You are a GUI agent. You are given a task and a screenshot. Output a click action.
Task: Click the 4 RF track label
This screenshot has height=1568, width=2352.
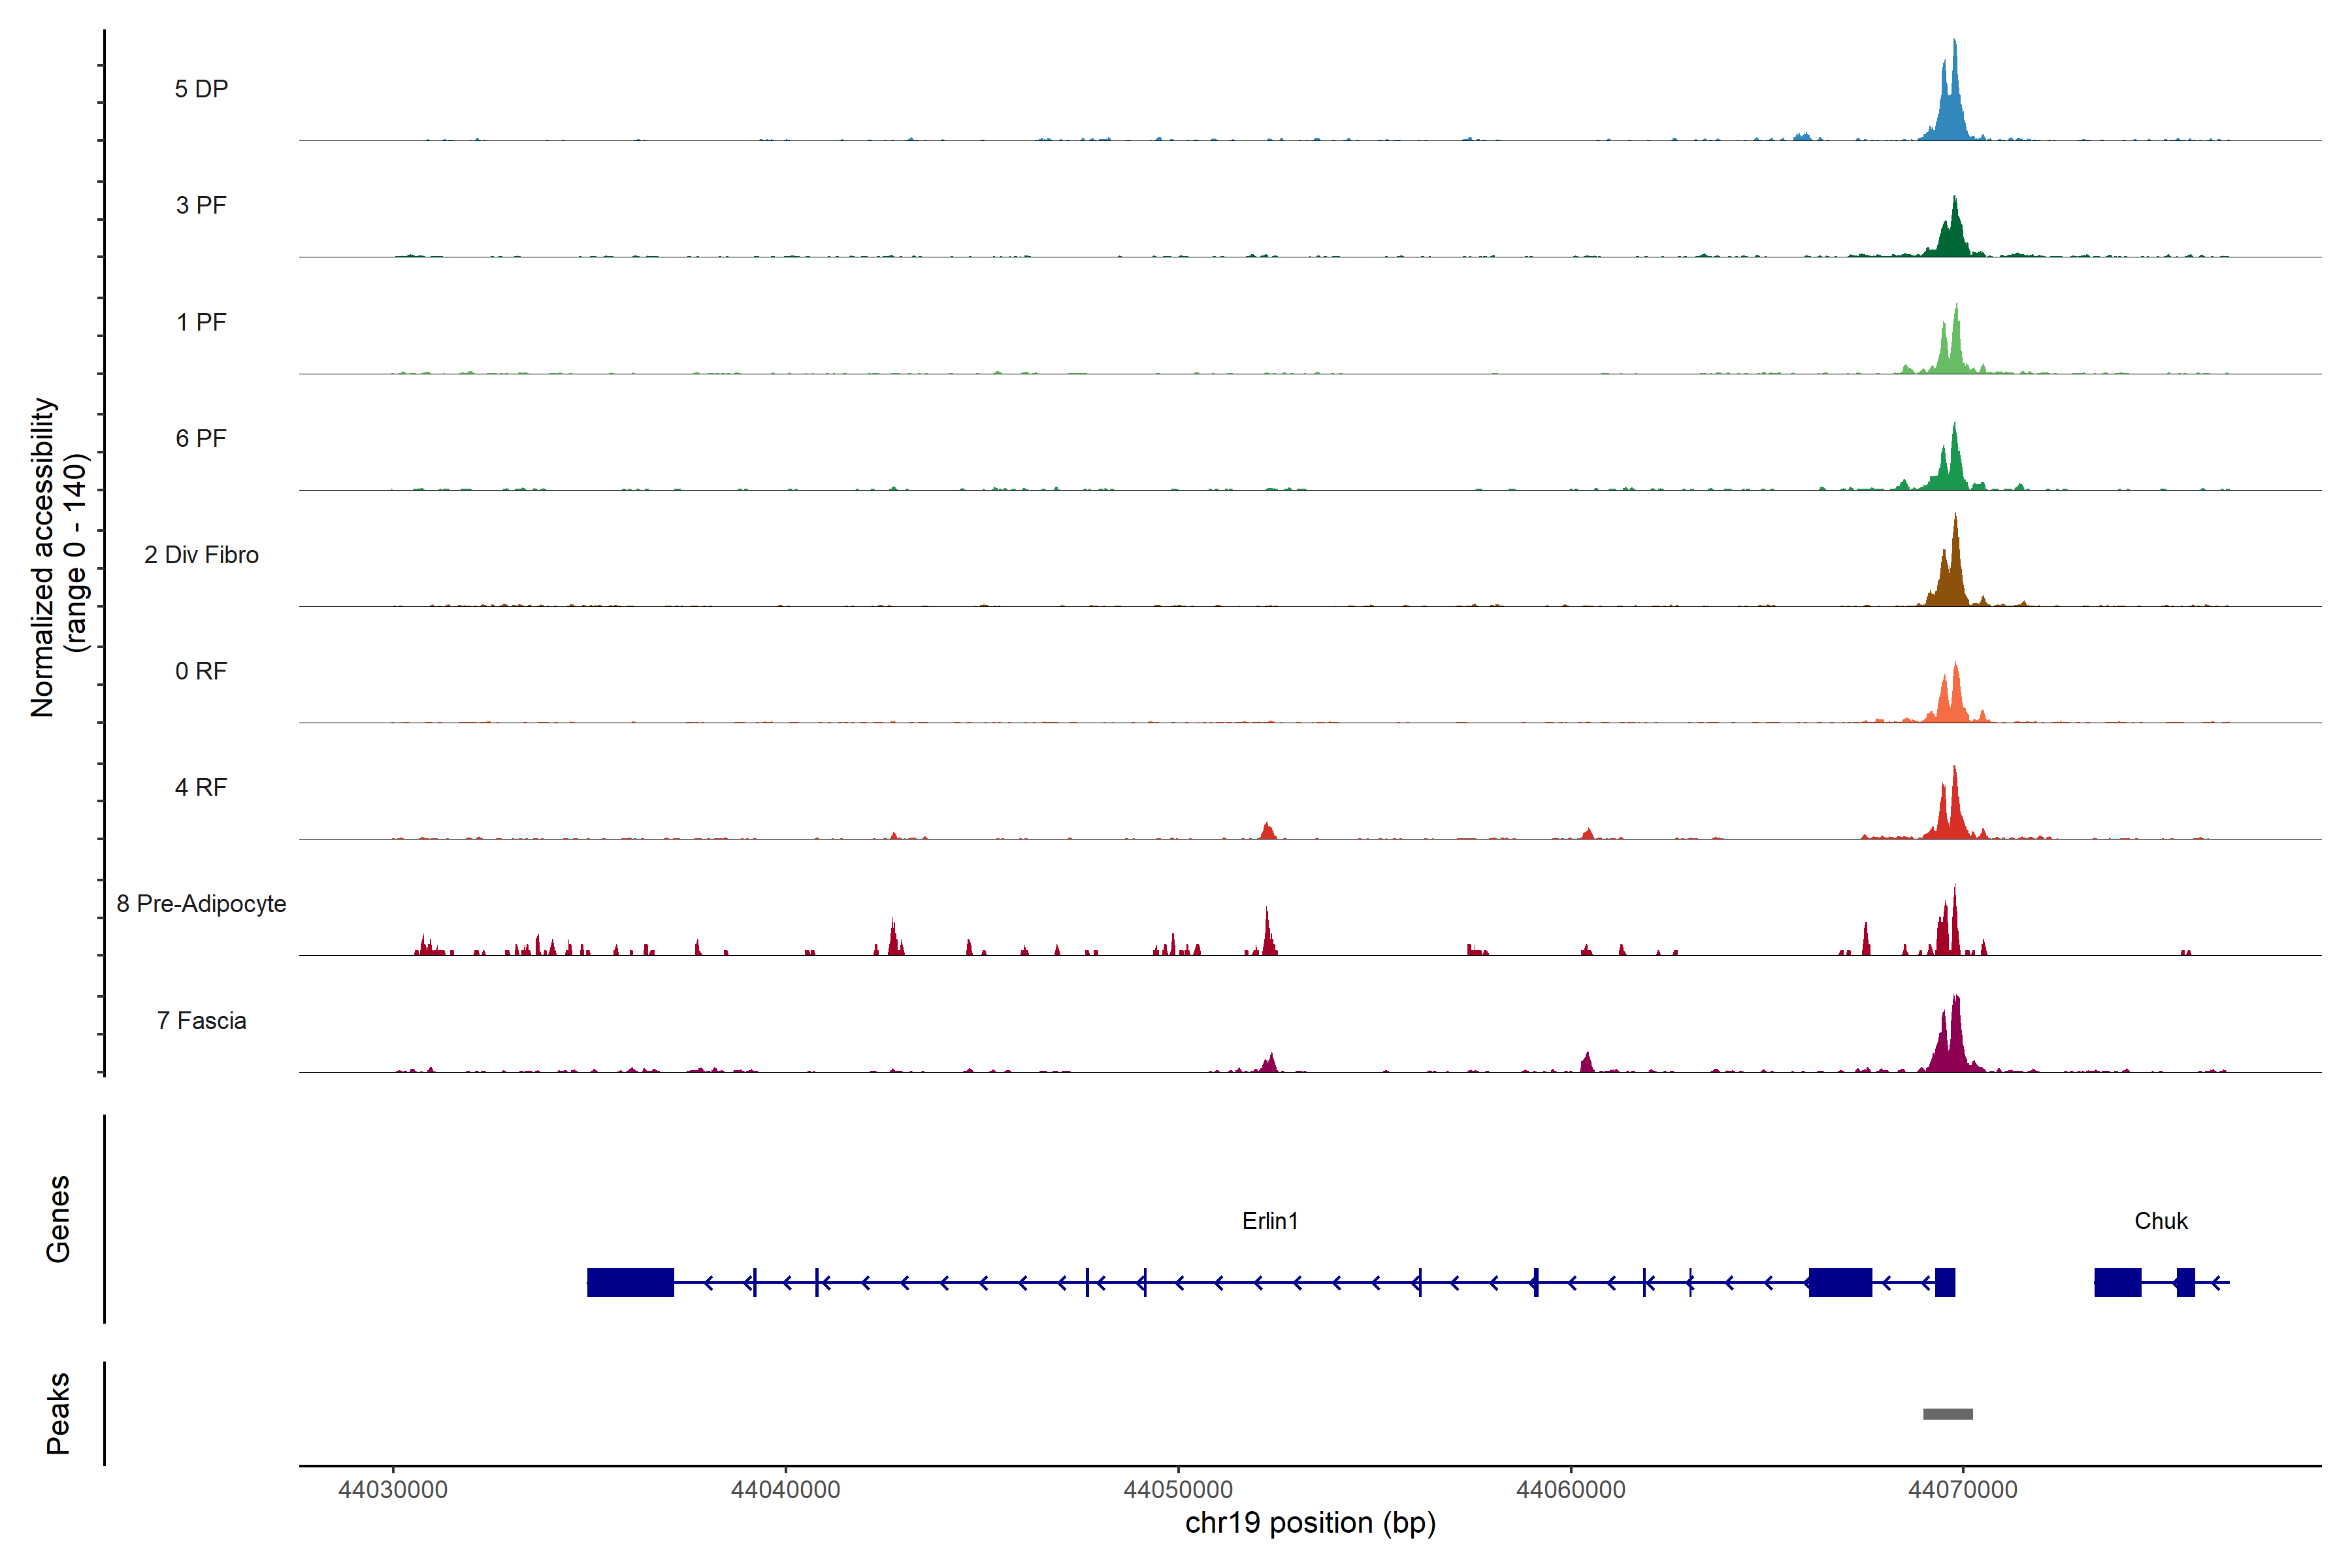coord(201,787)
